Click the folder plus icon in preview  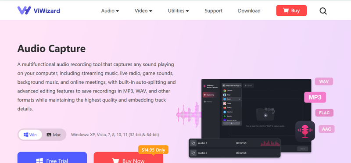click(265, 115)
